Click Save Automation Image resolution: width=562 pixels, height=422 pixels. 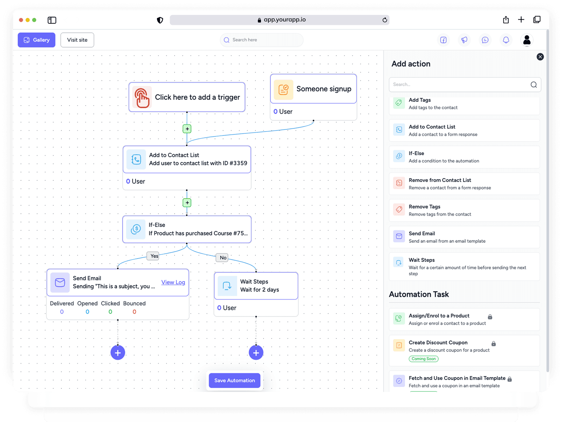coord(234,380)
